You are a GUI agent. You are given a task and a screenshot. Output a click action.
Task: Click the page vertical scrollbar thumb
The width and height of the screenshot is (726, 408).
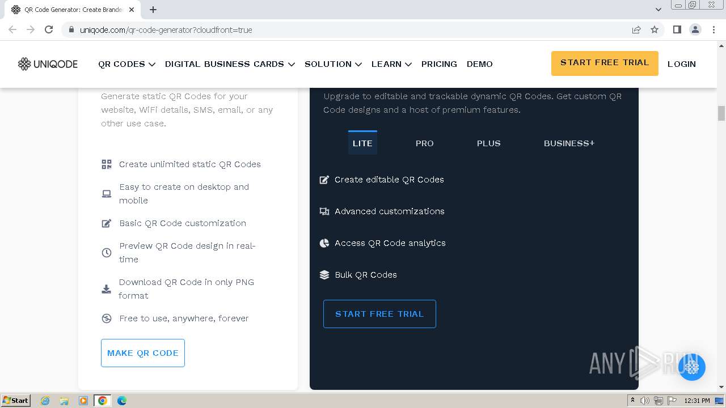tap(721, 113)
